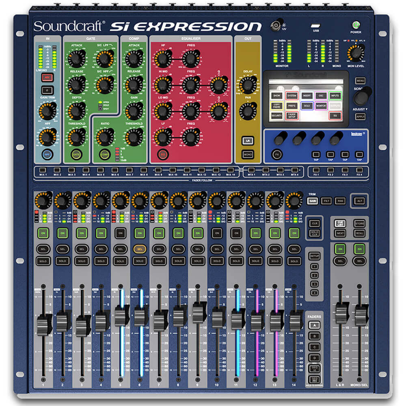Toggle the LR routing button in OUT section

pos(248,140)
